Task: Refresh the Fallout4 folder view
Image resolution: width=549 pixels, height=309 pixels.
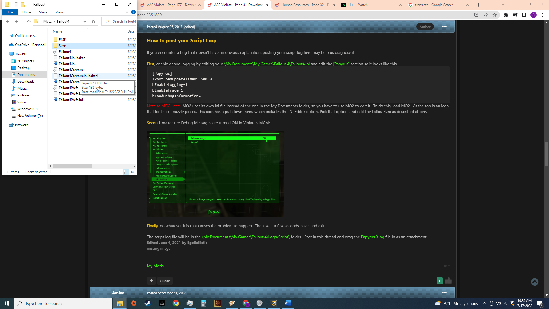Action: pos(94,21)
